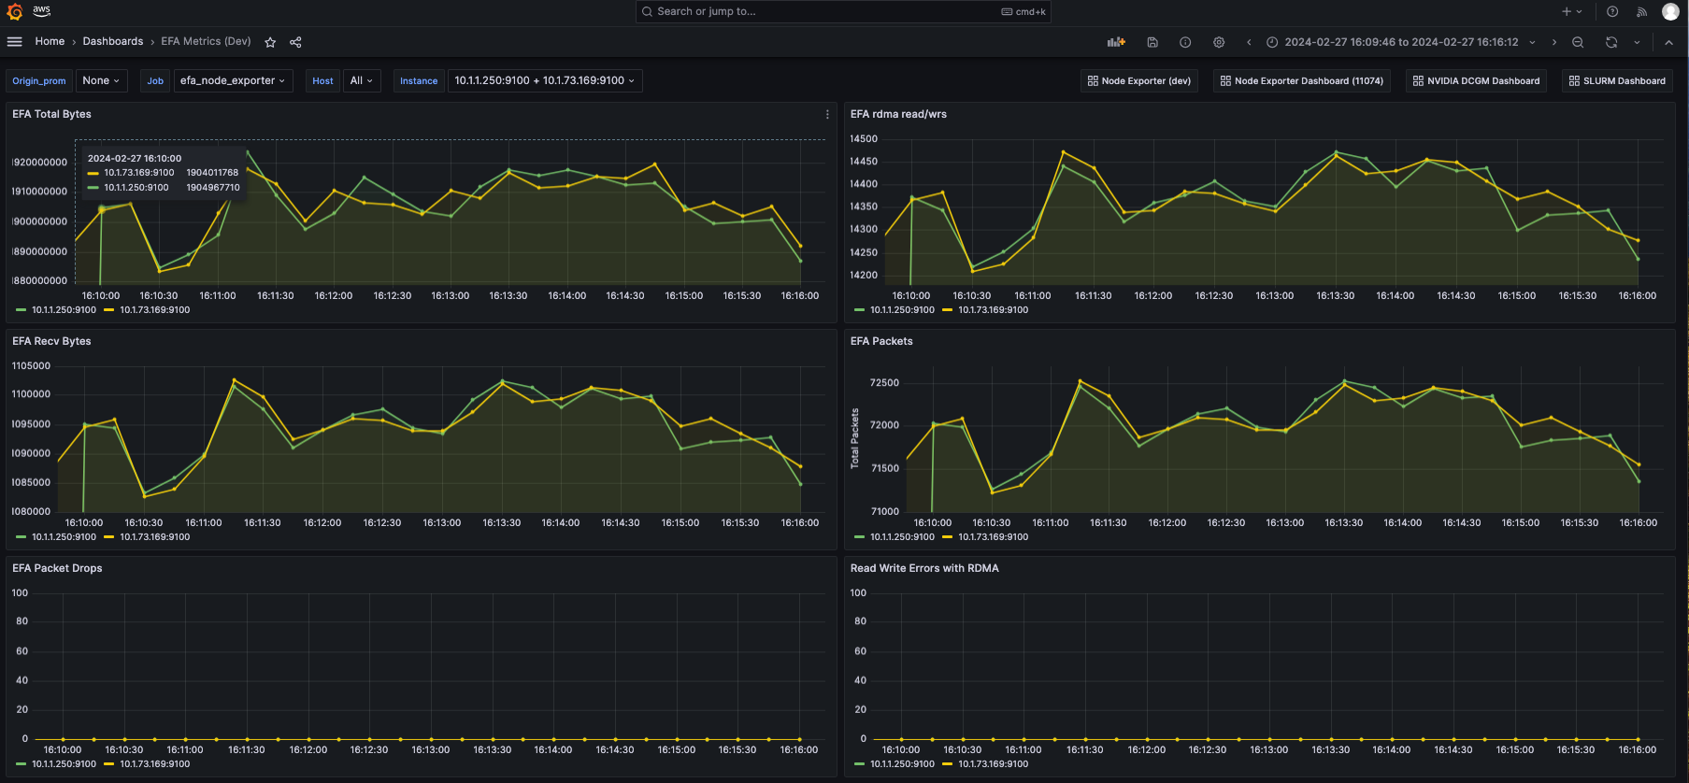1689x783 pixels.
Task: Toggle 10.1.1.250:9100 series in EFA Total Bytes legend
Action: [64, 310]
